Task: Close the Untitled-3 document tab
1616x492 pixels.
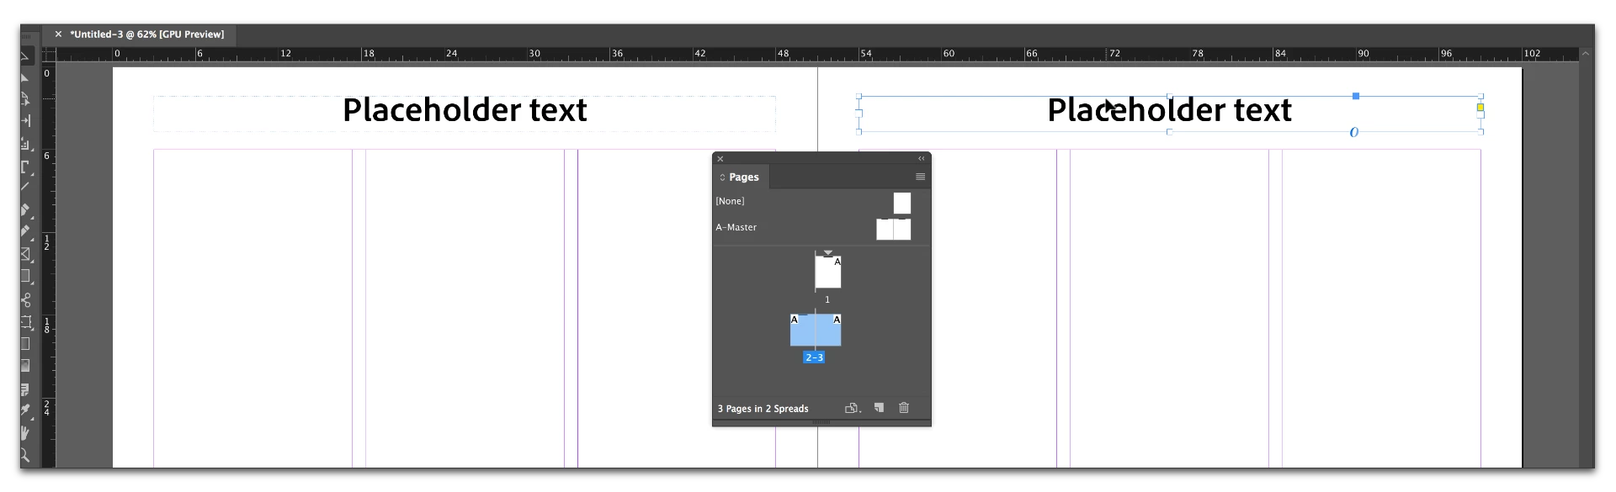Action: [x=58, y=34]
